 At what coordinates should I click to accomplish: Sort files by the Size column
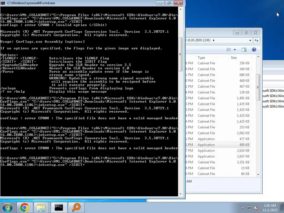coord(234,58)
